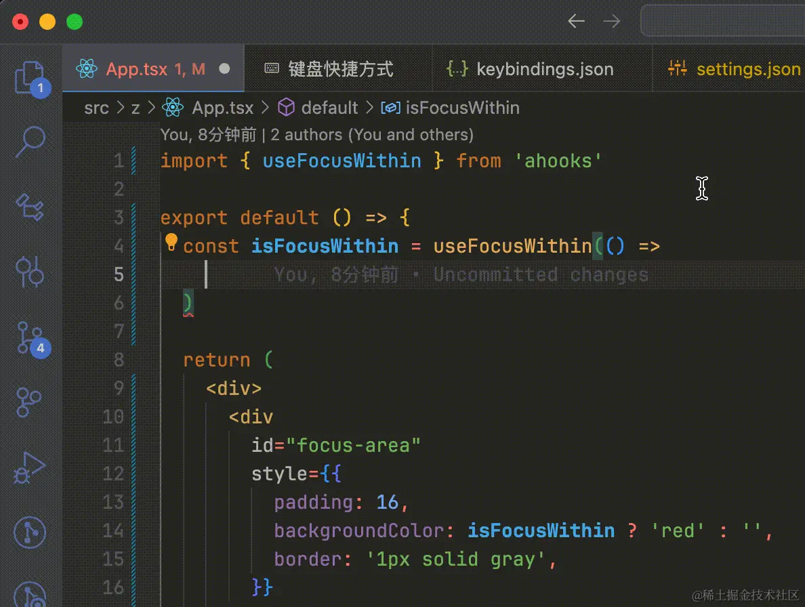The height and width of the screenshot is (607, 805).
Task: Click the red-underlined closing parenthesis on line 6
Action: coord(188,303)
